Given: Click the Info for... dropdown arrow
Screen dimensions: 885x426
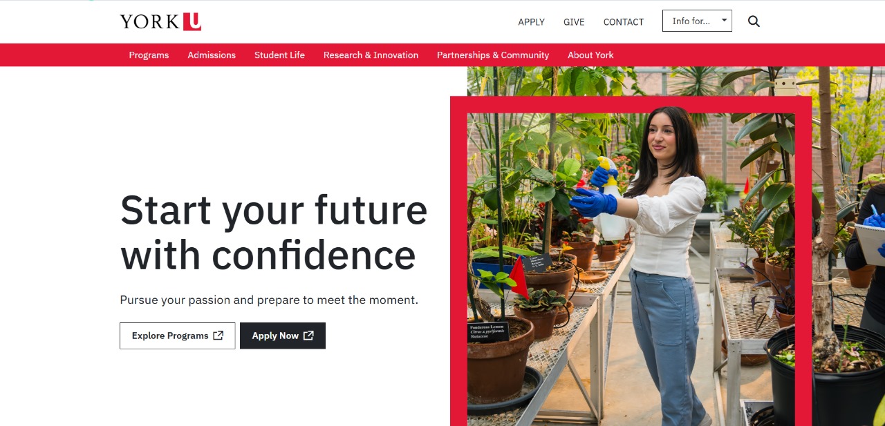Looking at the screenshot, I should 724,20.
